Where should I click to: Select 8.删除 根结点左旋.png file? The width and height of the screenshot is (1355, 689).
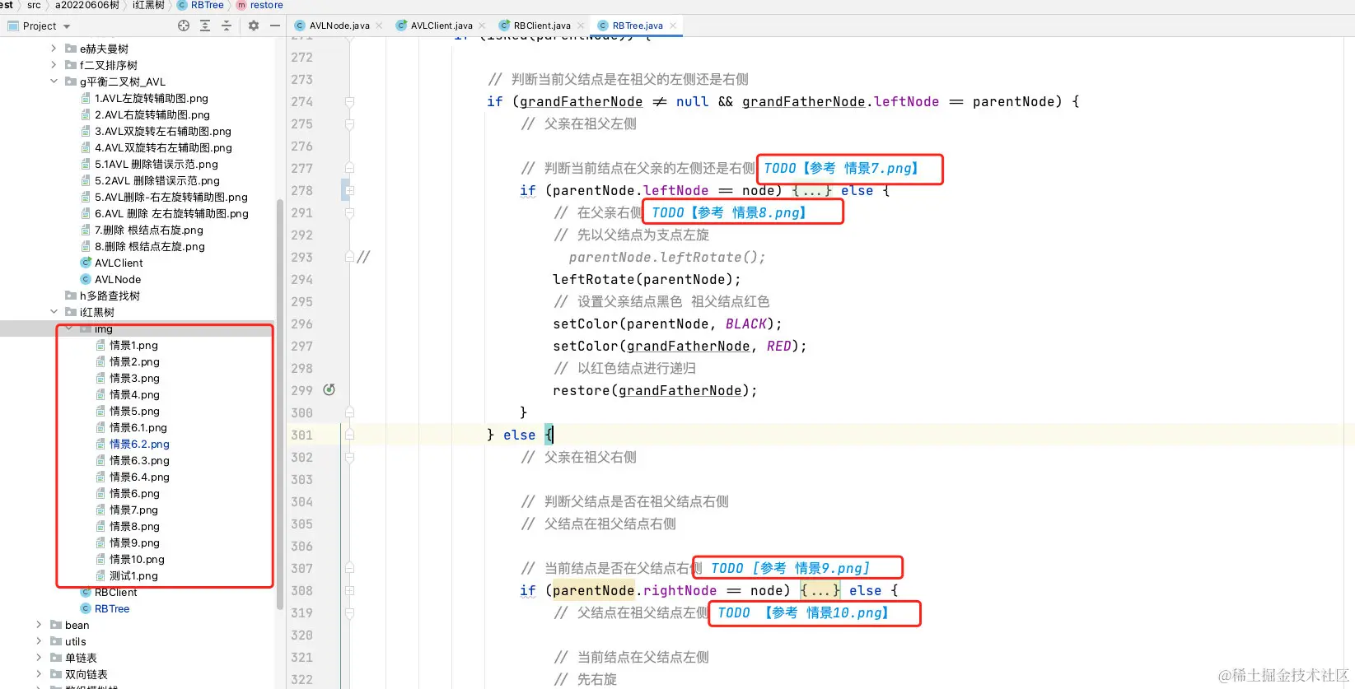[x=149, y=246]
